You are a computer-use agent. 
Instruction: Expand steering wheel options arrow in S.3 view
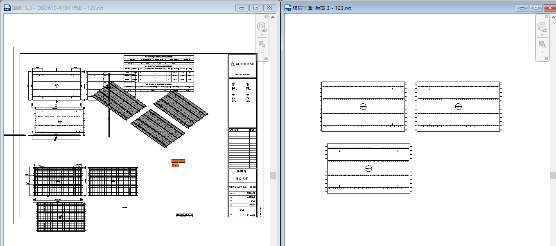tap(261, 35)
